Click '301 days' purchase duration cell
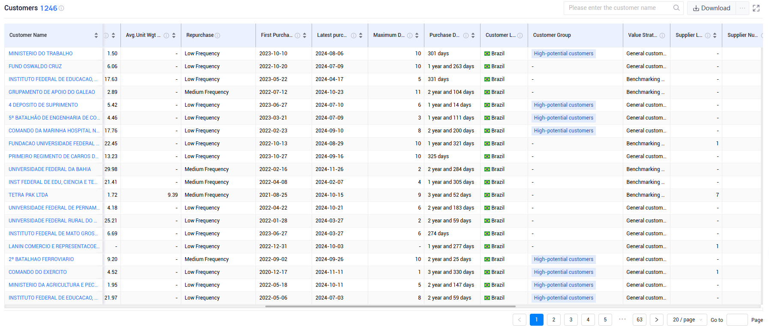769x330 pixels. pyautogui.click(x=438, y=54)
